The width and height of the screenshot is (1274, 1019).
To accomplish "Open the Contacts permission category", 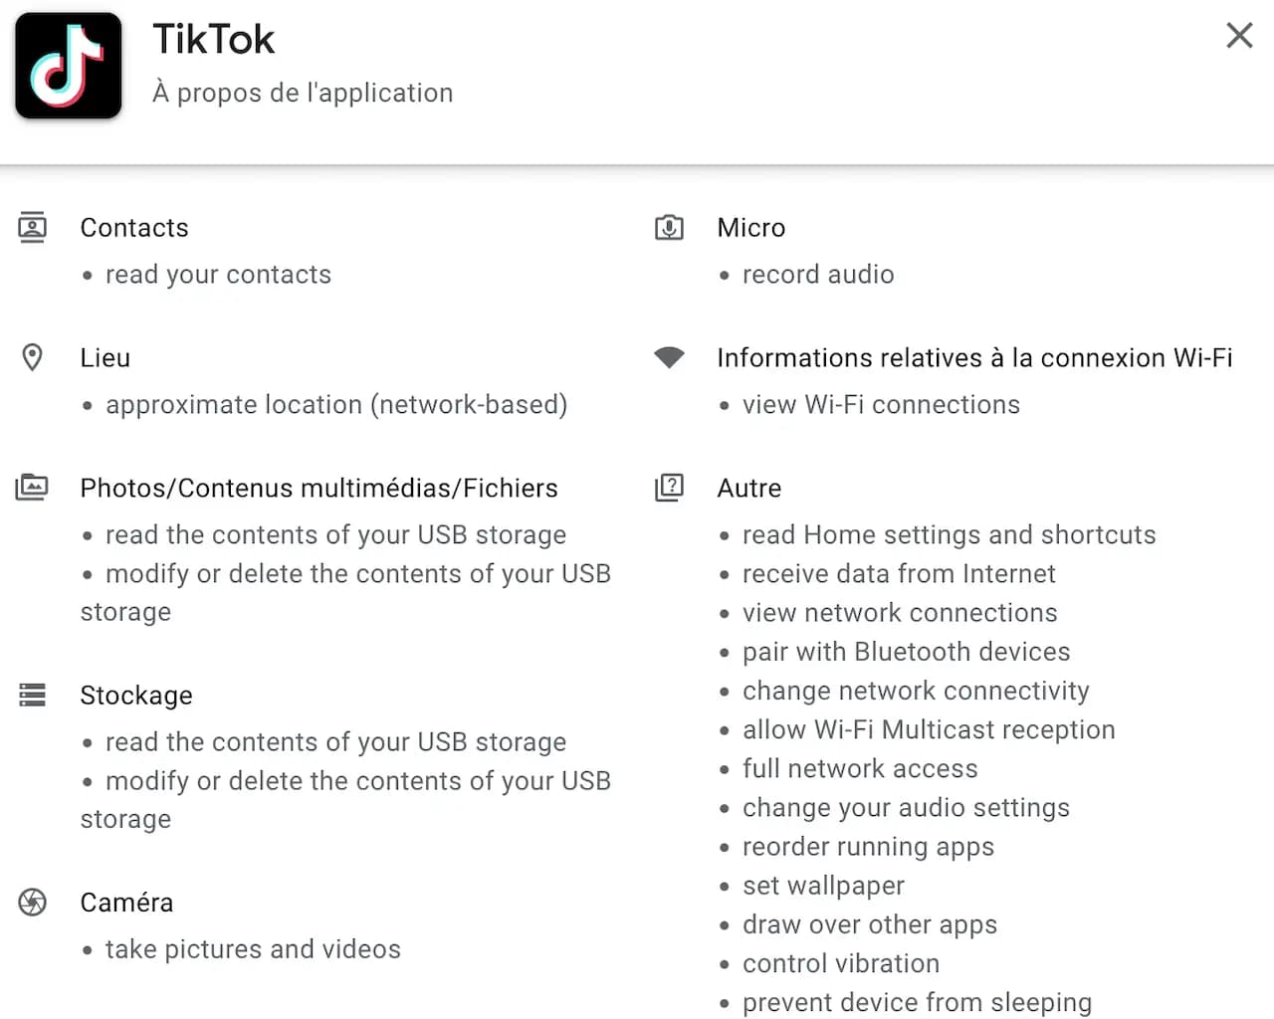I will [x=133, y=227].
